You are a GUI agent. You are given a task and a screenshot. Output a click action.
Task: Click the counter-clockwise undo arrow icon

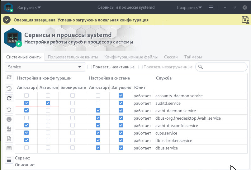coord(9,109)
